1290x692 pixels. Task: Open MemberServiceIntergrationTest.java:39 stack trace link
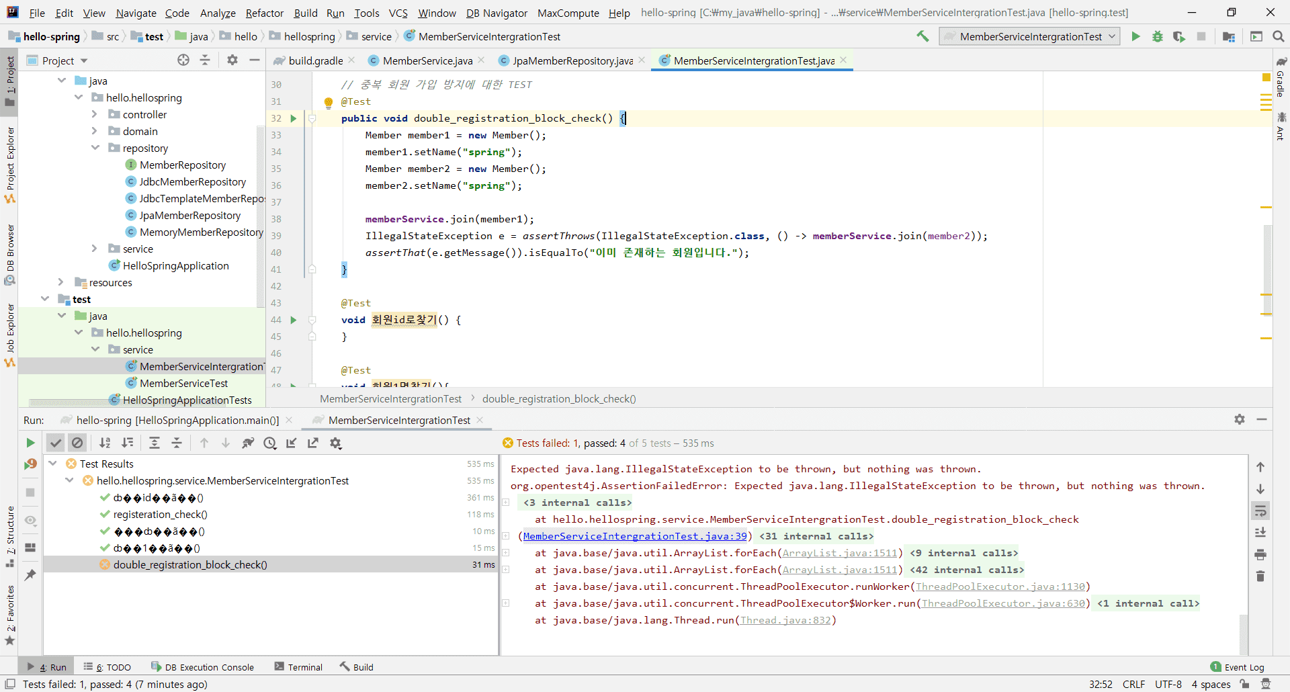(634, 536)
